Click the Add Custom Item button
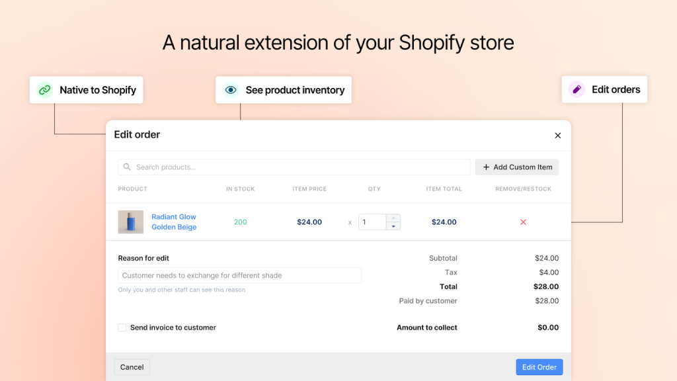This screenshot has height=381, width=677. [516, 167]
